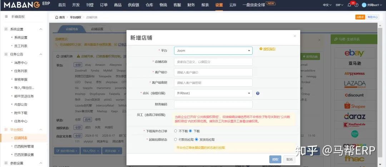This screenshot has height=167, width=386.
Task: Select 付款后拉取 as starting pull status
Action: coord(175,139)
